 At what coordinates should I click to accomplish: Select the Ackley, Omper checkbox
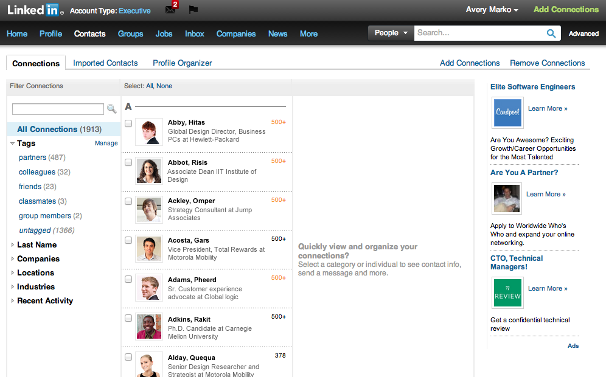[128, 201]
